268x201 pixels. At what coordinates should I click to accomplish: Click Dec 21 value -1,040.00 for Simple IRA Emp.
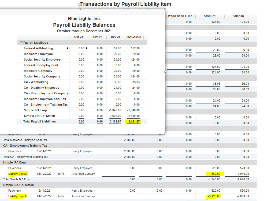coord(115,110)
